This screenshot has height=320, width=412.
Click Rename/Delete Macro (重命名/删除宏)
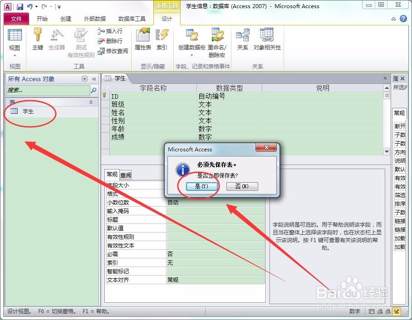(x=217, y=43)
